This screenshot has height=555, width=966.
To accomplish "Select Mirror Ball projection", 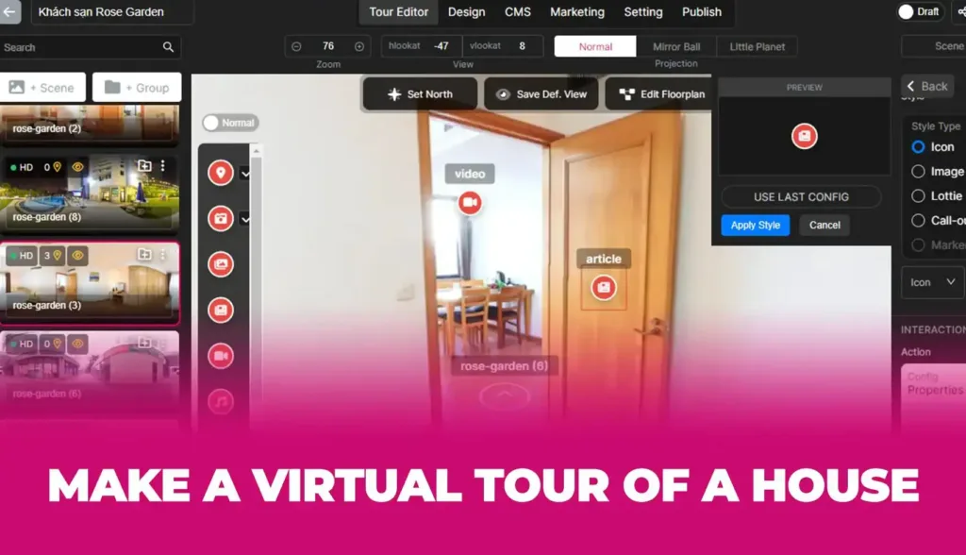I will pos(676,46).
